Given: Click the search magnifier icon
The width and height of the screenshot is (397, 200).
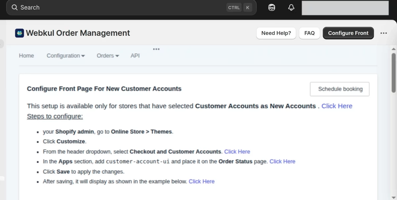Looking at the screenshot, I should 15,8.
